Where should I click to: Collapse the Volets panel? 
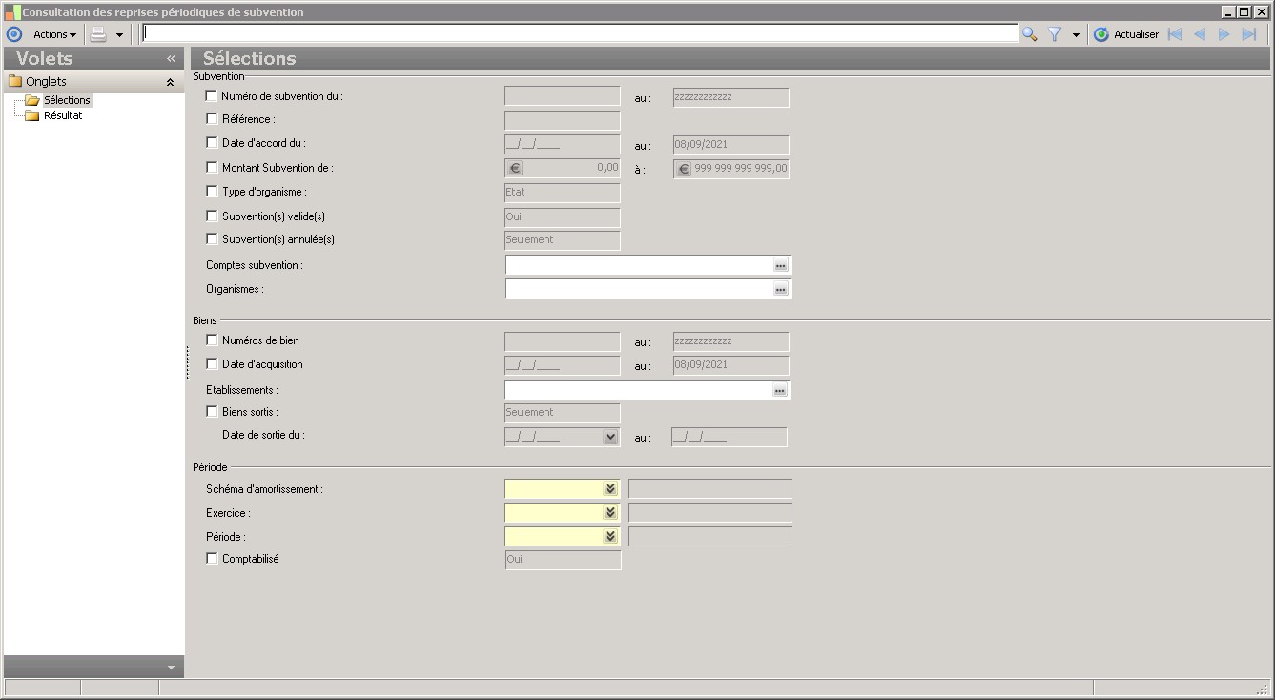[171, 58]
